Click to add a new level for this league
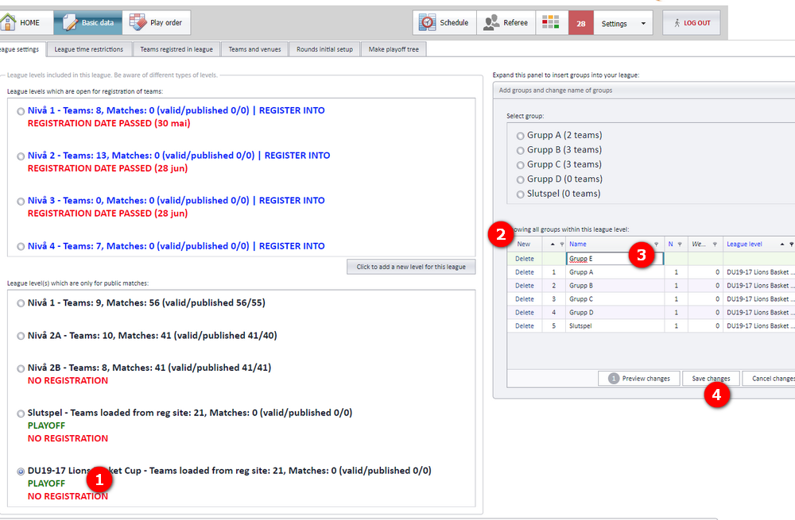The image size is (795, 520). pos(411,267)
